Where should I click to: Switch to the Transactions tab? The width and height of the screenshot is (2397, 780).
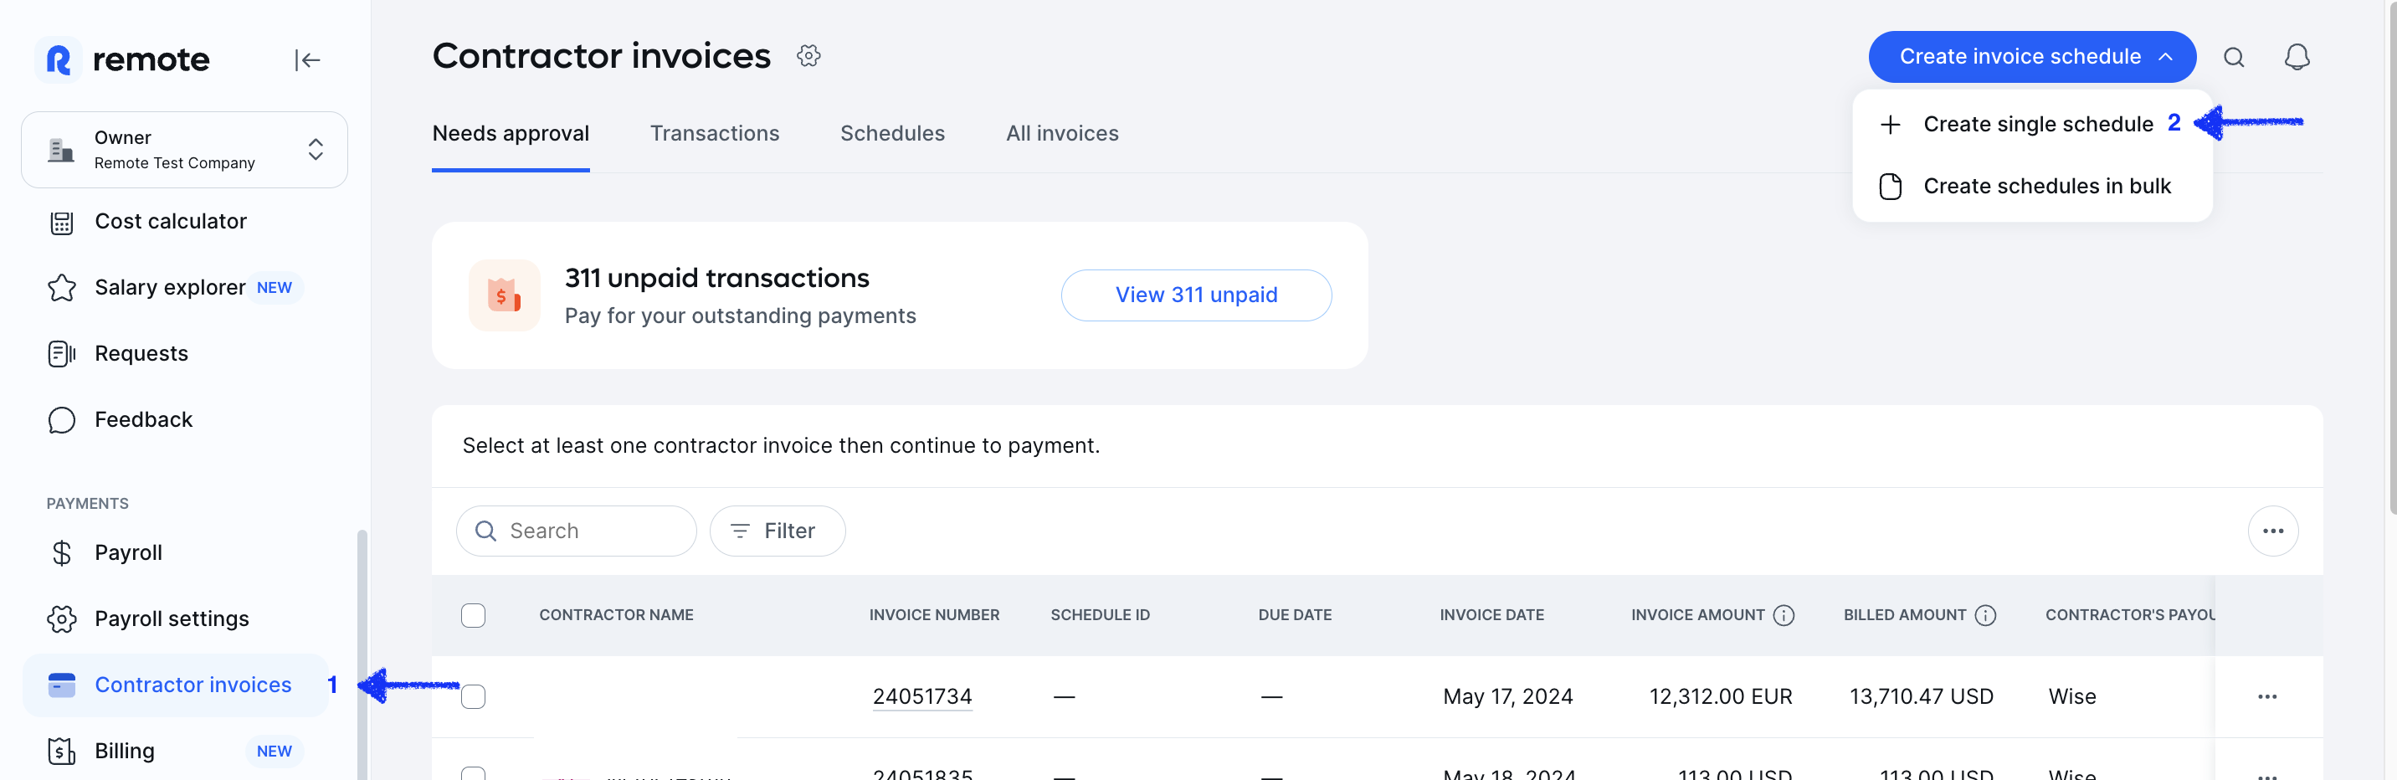click(x=715, y=133)
